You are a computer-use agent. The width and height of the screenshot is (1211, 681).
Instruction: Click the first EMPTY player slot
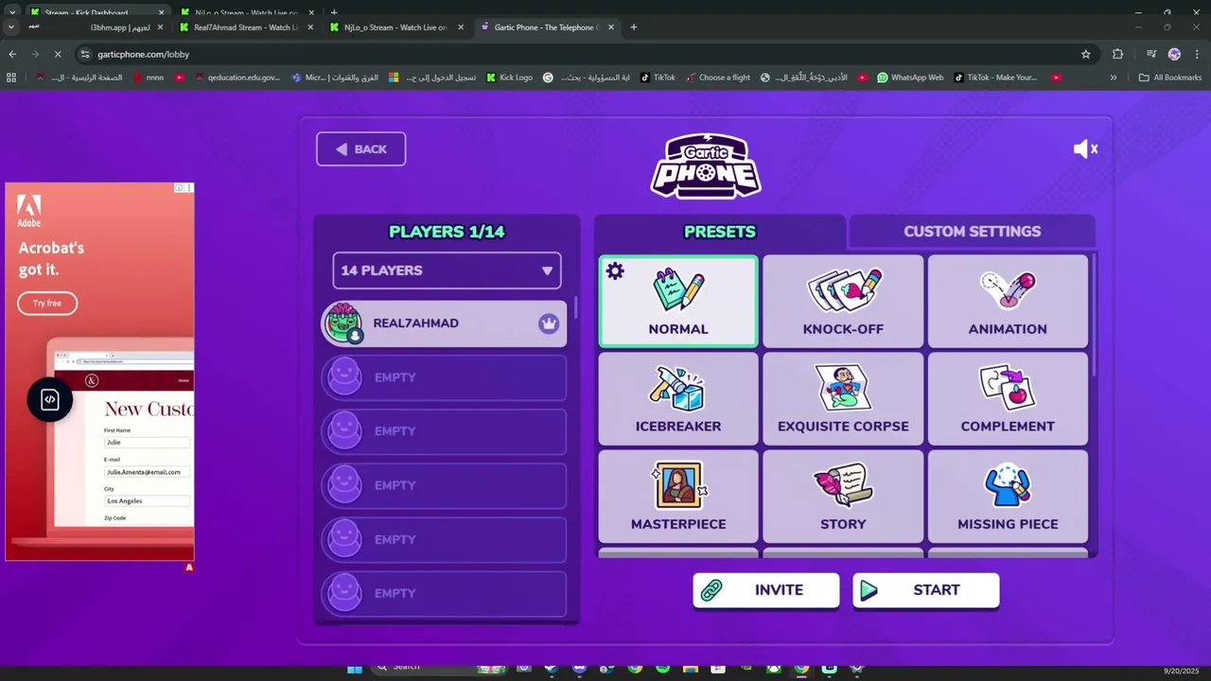(x=445, y=377)
